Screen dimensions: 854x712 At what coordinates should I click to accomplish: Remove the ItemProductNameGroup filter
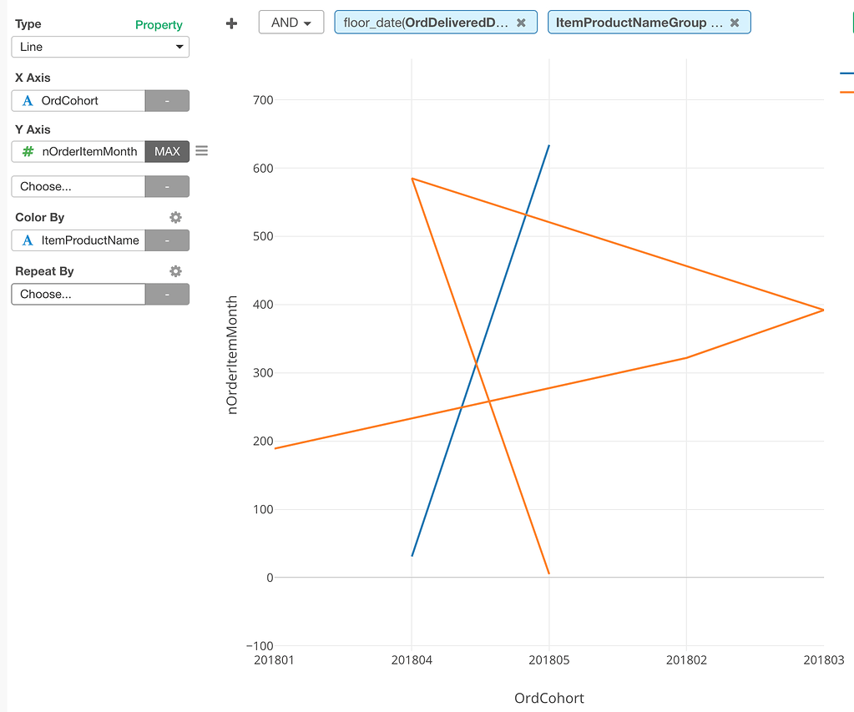pos(735,23)
